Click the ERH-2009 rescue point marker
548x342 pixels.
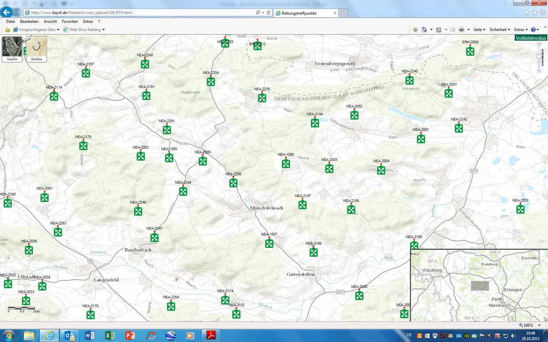pos(470,51)
